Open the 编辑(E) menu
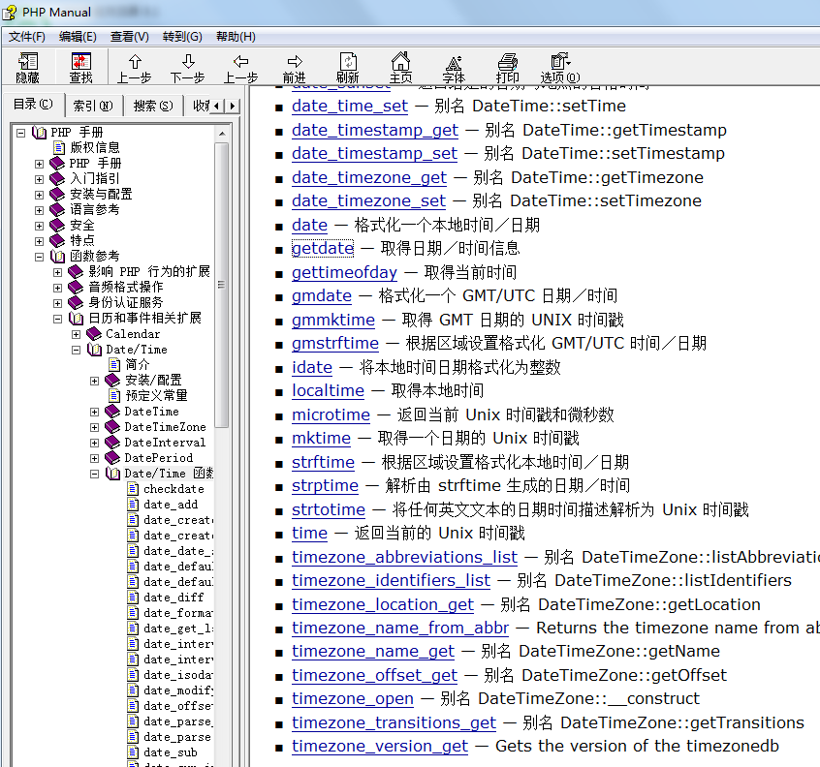This screenshot has width=820, height=767. point(78,37)
